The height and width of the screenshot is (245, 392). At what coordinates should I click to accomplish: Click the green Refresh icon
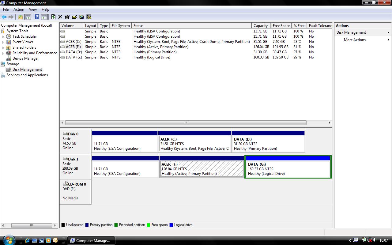(54, 17)
